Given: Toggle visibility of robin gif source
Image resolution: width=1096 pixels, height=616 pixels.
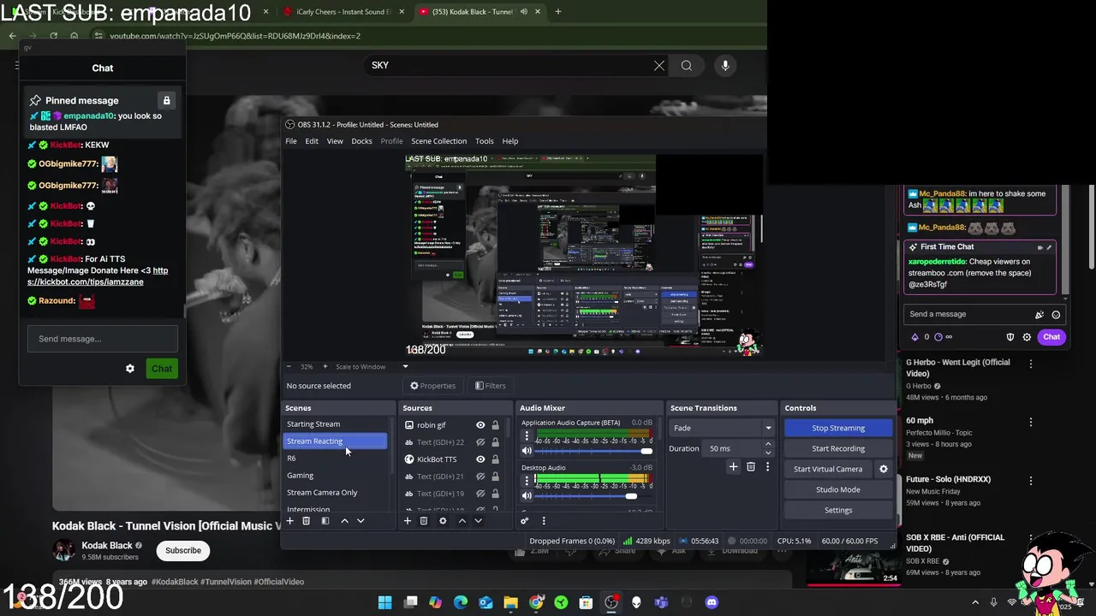Looking at the screenshot, I should (480, 425).
